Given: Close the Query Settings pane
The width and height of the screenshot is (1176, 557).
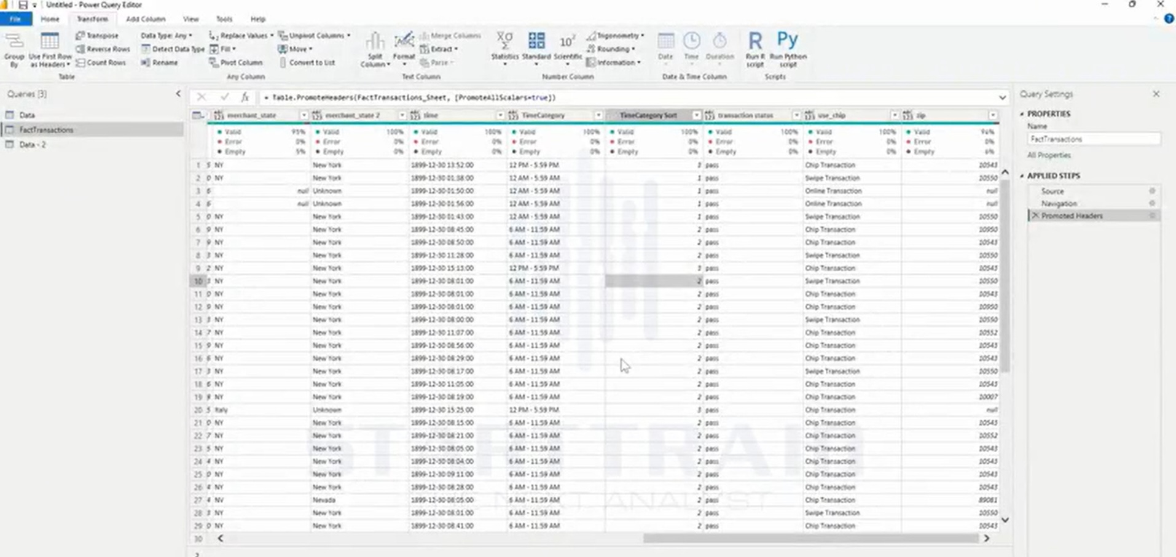Looking at the screenshot, I should 1156,94.
